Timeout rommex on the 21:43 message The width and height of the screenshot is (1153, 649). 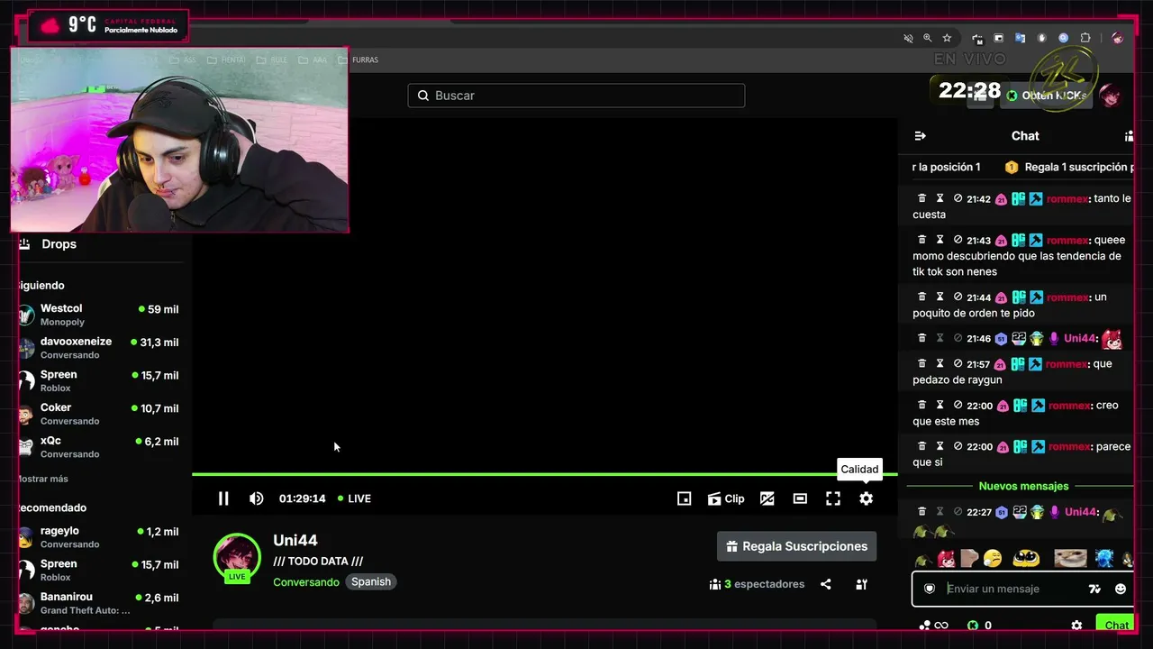click(940, 240)
